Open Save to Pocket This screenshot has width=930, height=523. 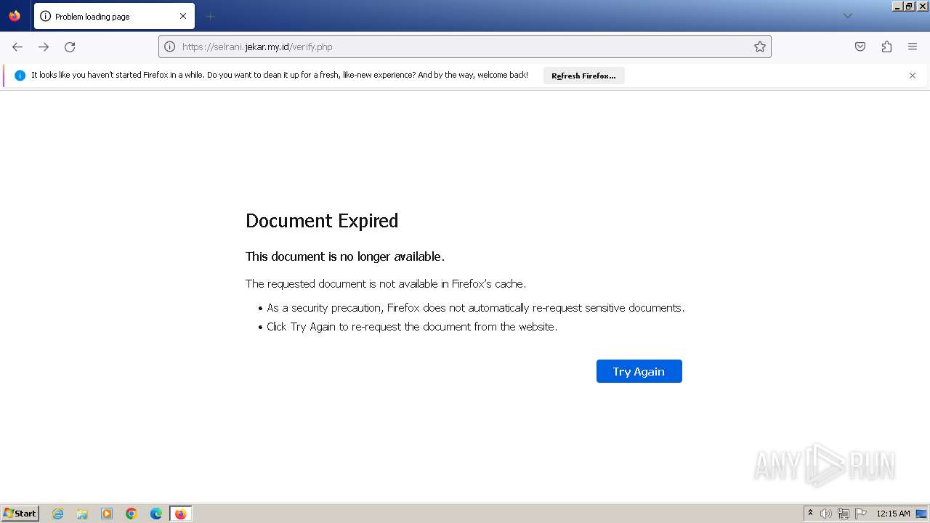click(860, 46)
